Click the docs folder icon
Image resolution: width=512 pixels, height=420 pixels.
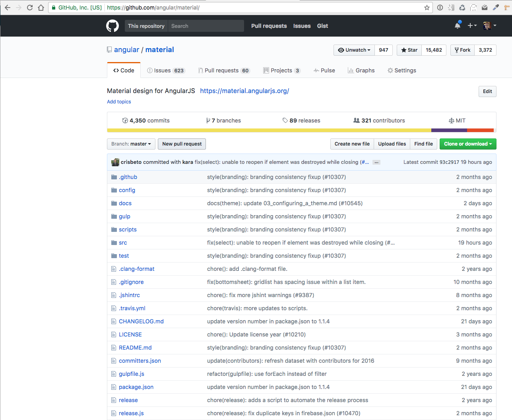pyautogui.click(x=114, y=203)
